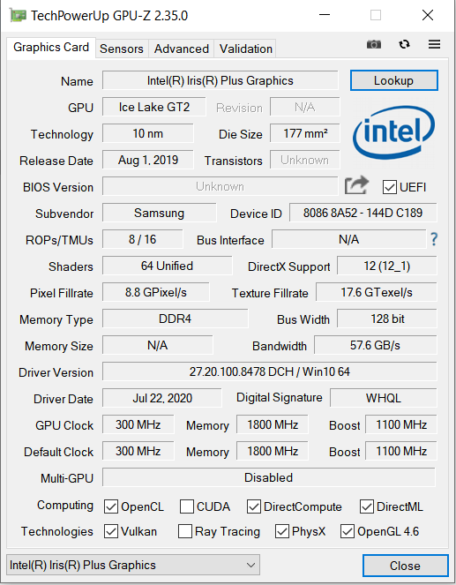Toggle the UEFI checkbox
Viewport: 456px width, 585px height.
click(389, 187)
